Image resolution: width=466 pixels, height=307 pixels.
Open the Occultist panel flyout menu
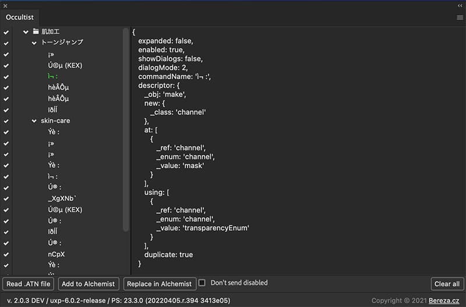460,17
